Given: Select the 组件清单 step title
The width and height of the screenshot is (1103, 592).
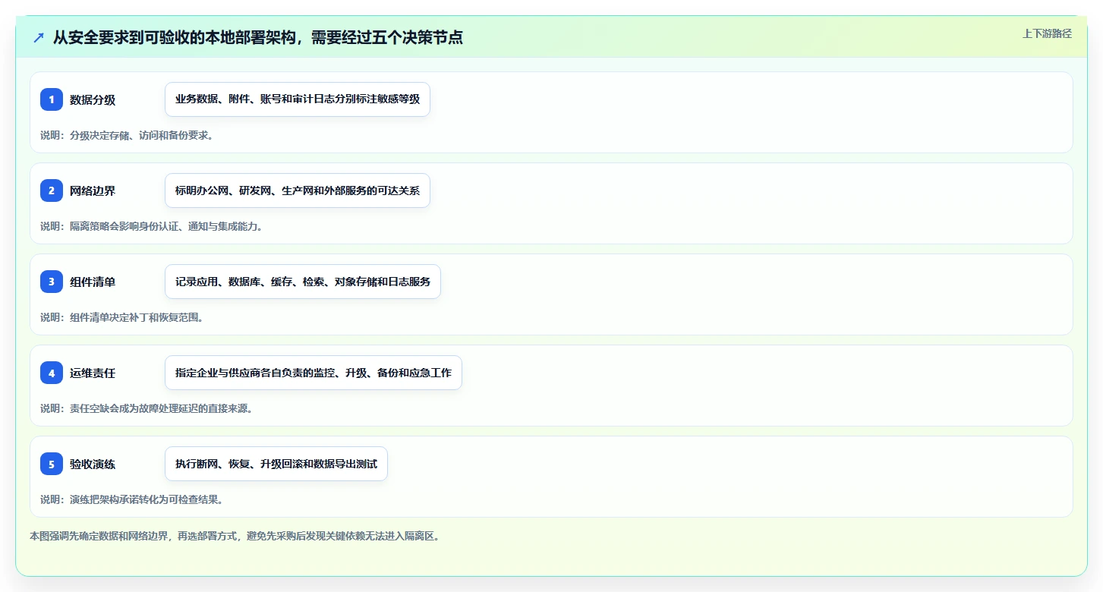Looking at the screenshot, I should (x=93, y=282).
